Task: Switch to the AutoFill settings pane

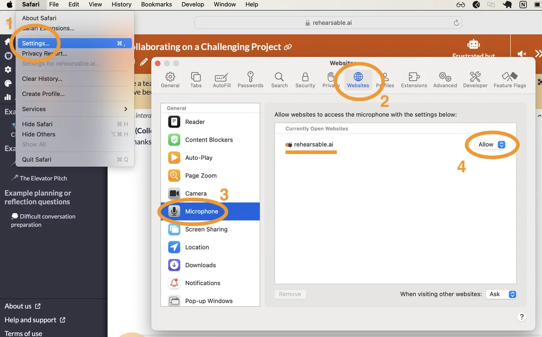Action: 222,79
